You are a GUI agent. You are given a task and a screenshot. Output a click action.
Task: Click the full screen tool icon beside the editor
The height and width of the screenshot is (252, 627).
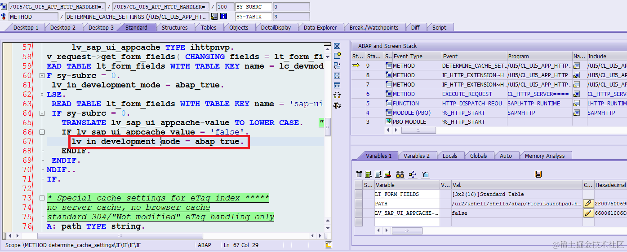tap(337, 75)
